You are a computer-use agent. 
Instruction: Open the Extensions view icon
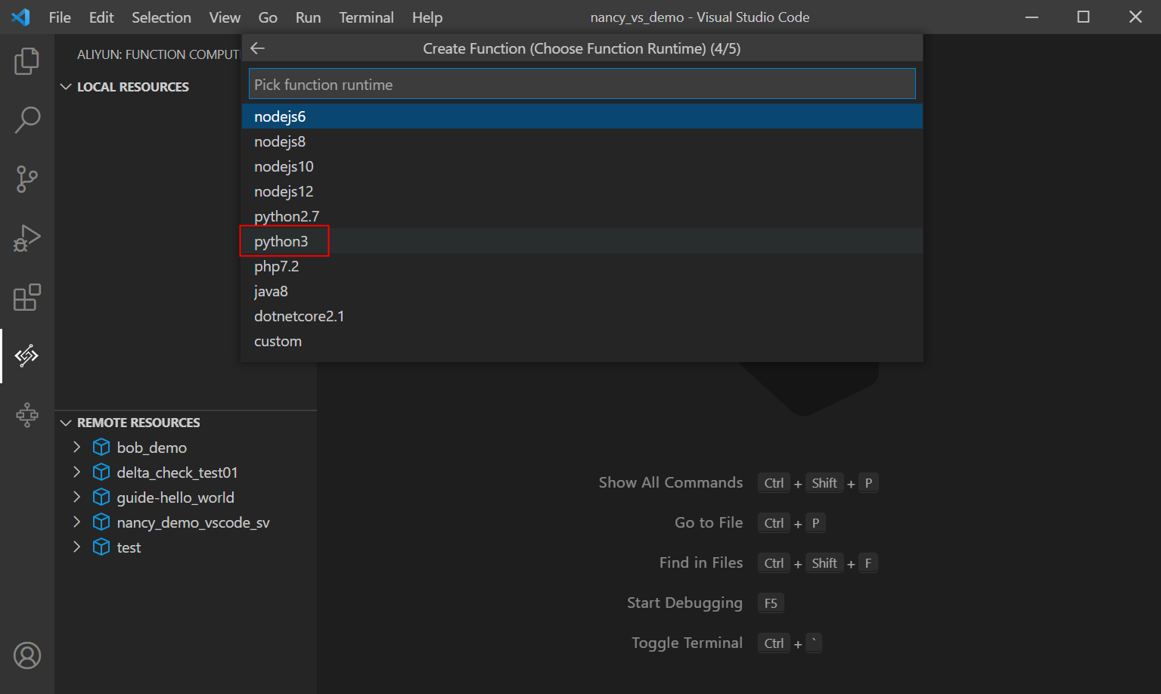tap(27, 297)
